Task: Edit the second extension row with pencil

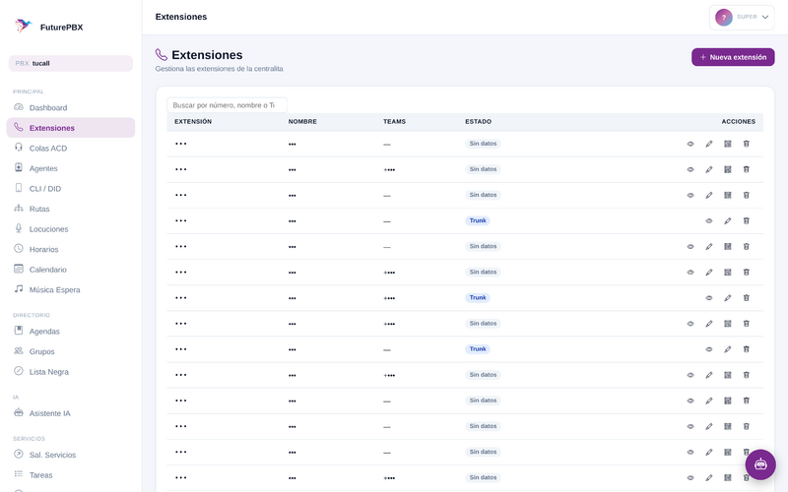Action: [708, 169]
